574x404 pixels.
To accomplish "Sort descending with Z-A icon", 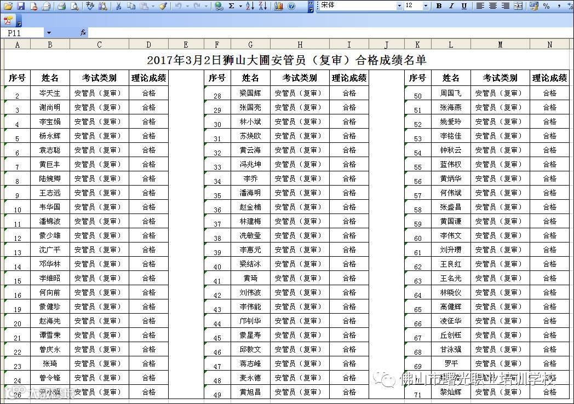I will click(263, 6).
